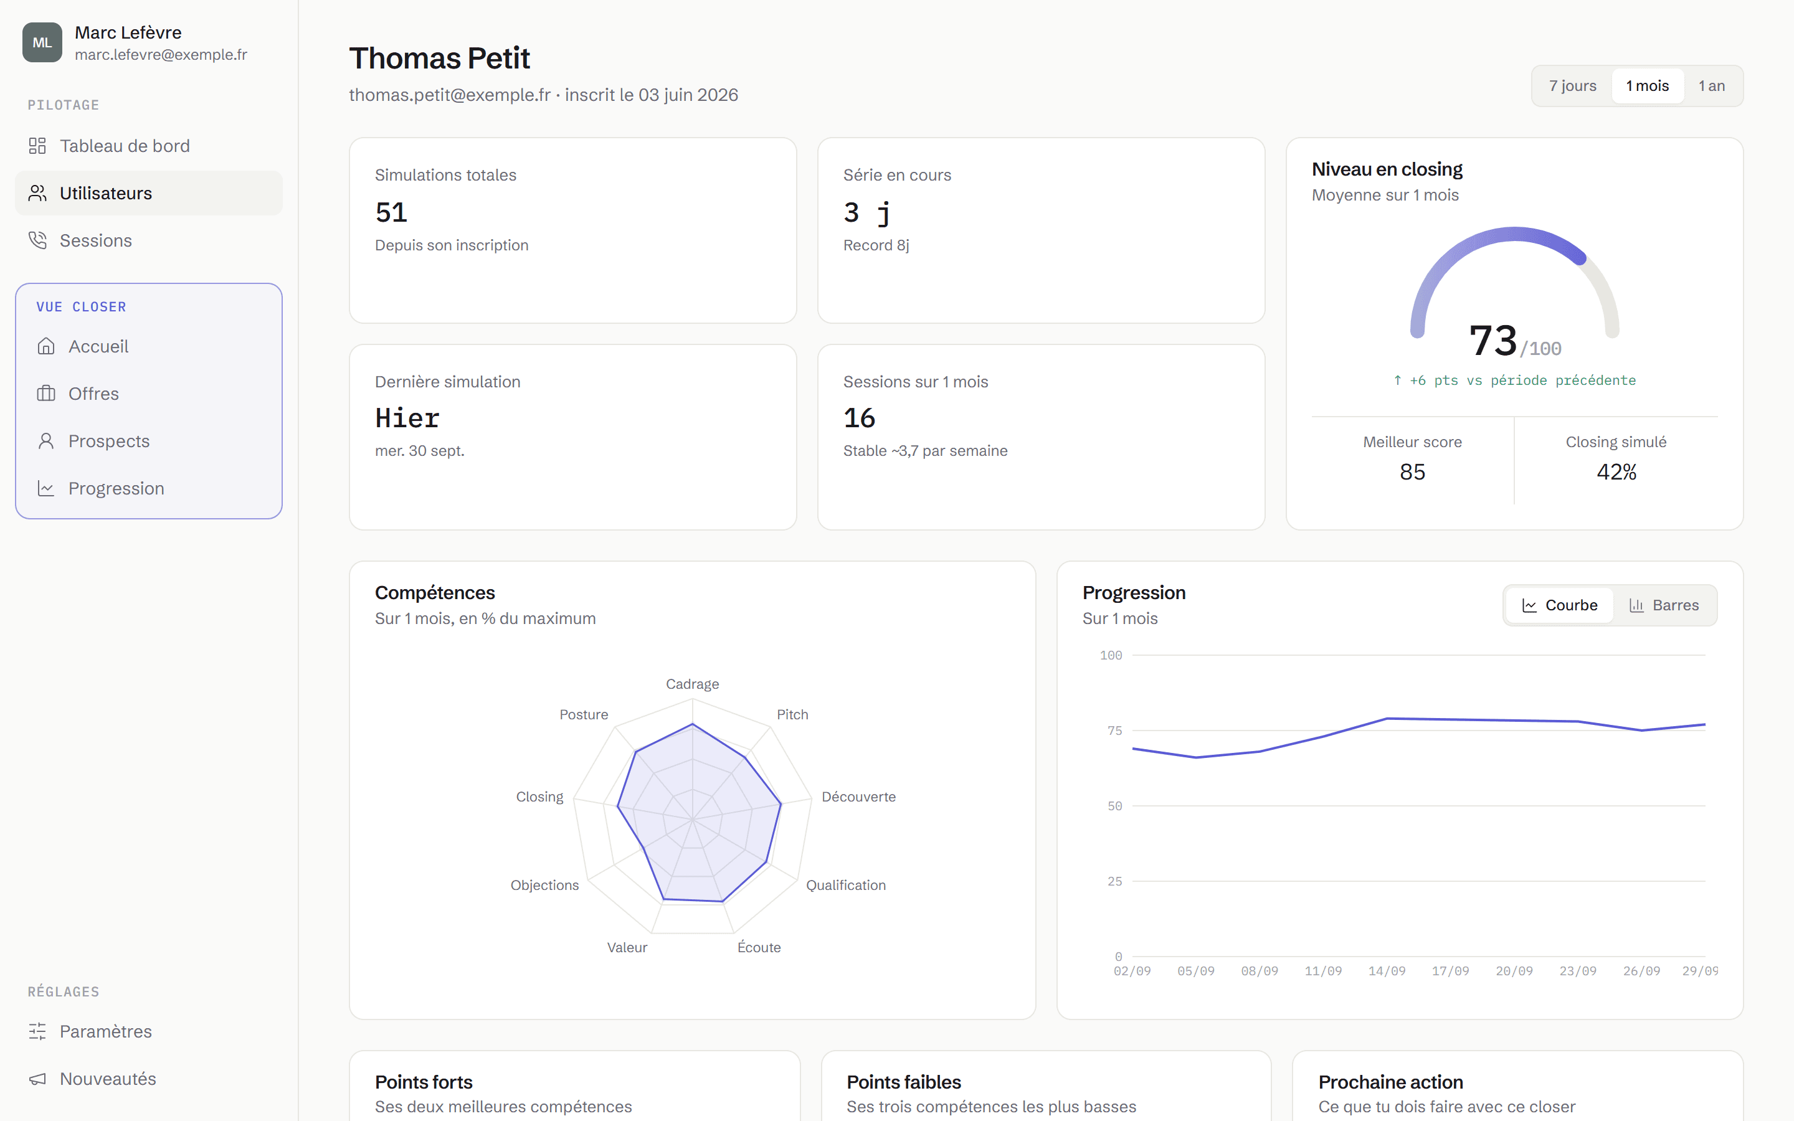Open Paramètres settings
This screenshot has height=1121, width=1794.
click(x=148, y=1031)
